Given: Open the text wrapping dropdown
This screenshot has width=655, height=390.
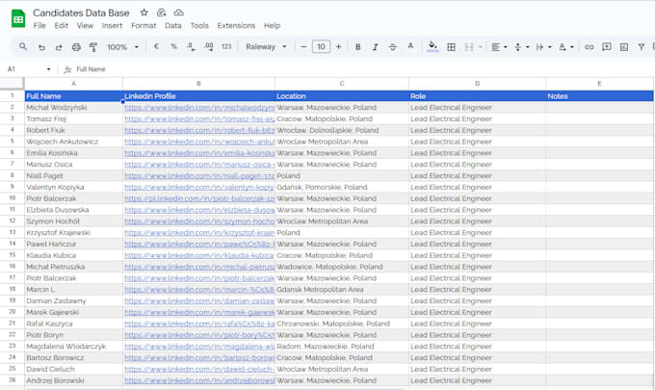Looking at the screenshot, I should (543, 47).
